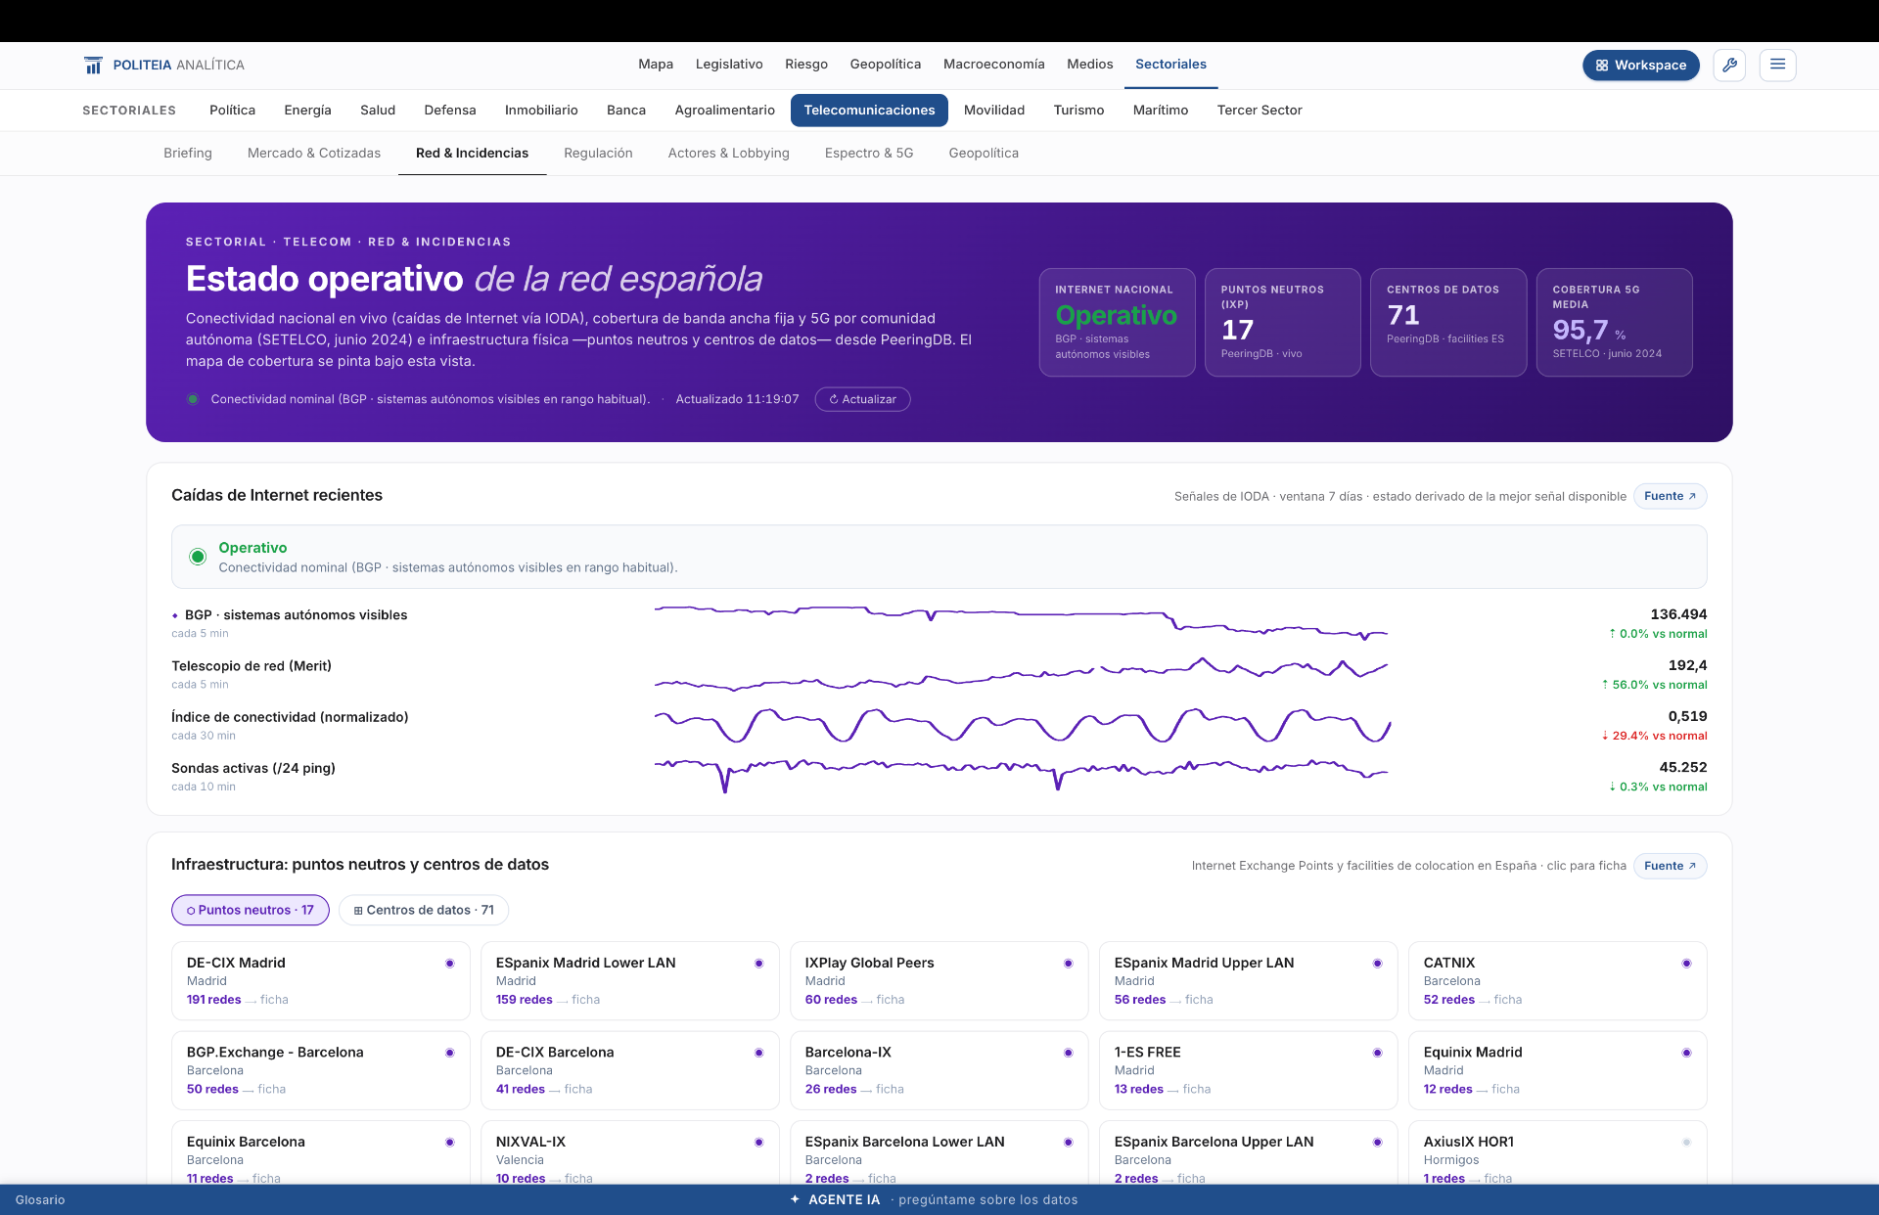Screen dimensions: 1879x1215
Task: Click the Politeia Analítica logo icon
Action: click(93, 66)
